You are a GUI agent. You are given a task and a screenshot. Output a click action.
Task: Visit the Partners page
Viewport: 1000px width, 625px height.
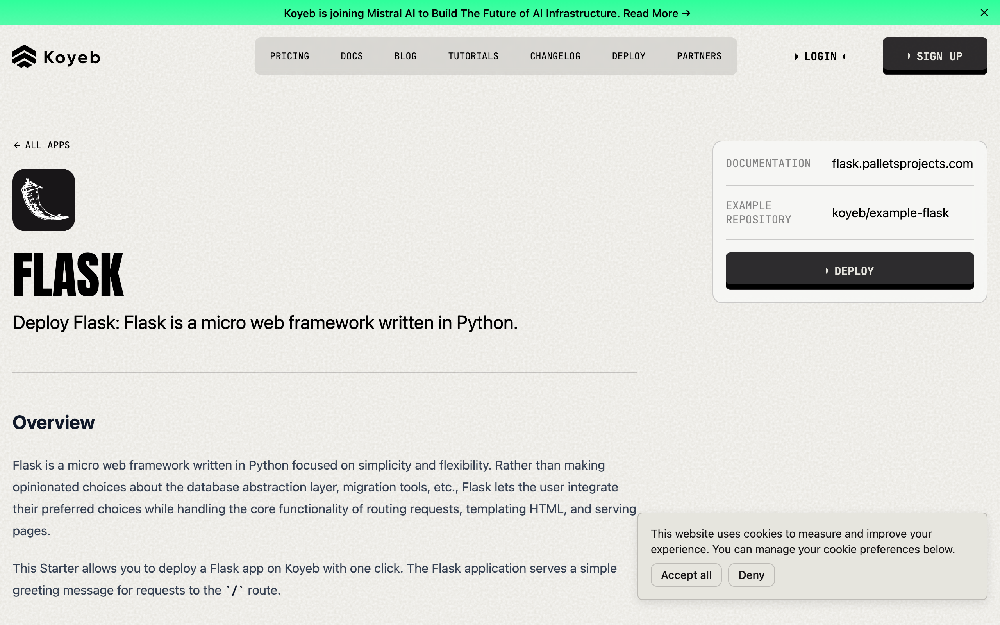[699, 56]
